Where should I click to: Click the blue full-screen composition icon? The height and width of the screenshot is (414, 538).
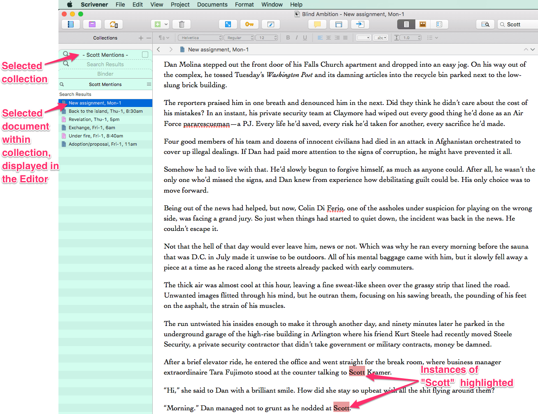(228, 24)
